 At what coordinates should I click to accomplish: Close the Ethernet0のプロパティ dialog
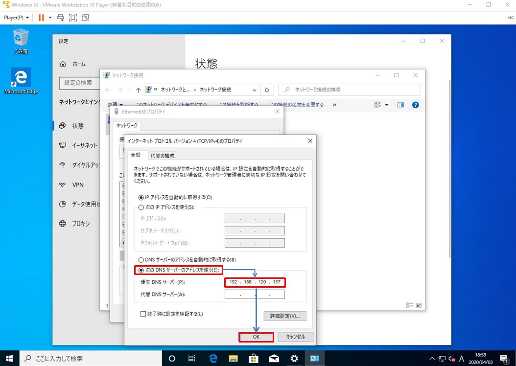[x=278, y=112]
